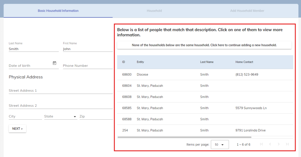Image resolution: width=301 pixels, height=157 pixels.
Task: Click address 5579 Sunnywoods Ln
Action: [251, 108]
